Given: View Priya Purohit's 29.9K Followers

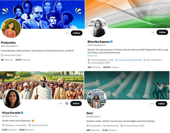Looking at the screenshot, I should pos(27,130).
